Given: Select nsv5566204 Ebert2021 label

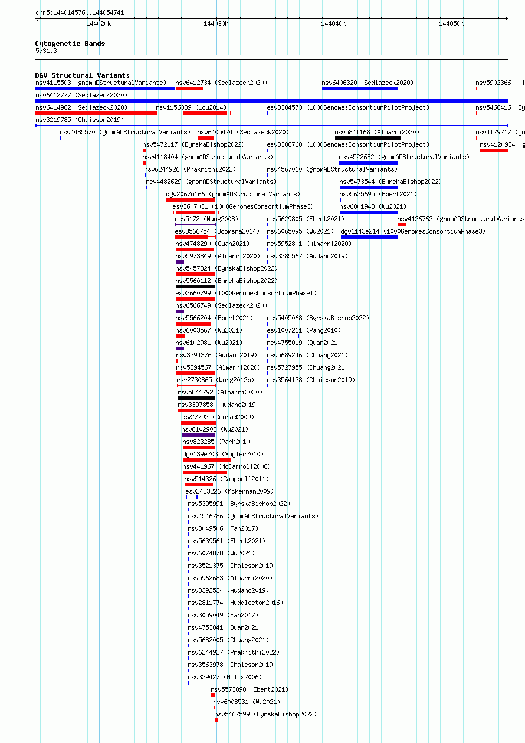Looking at the screenshot, I should 214,318.
